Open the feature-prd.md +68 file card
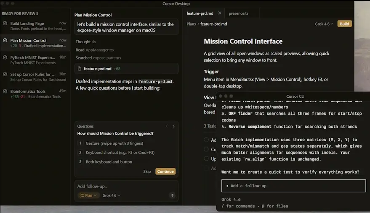Screen dimensions: 370x213 (x=126, y=69)
